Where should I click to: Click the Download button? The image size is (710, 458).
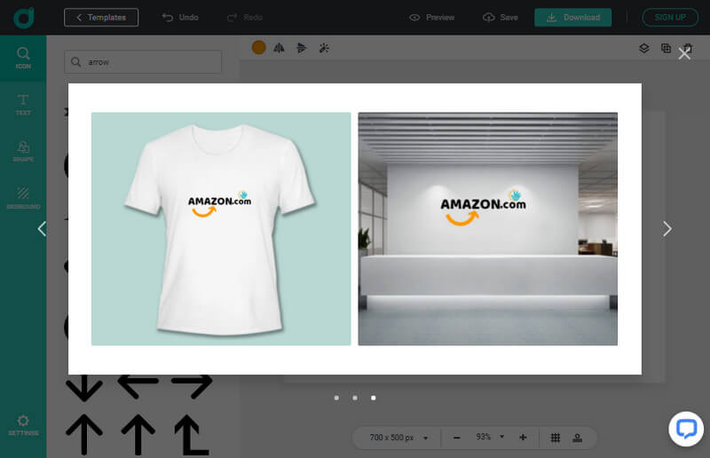572,17
